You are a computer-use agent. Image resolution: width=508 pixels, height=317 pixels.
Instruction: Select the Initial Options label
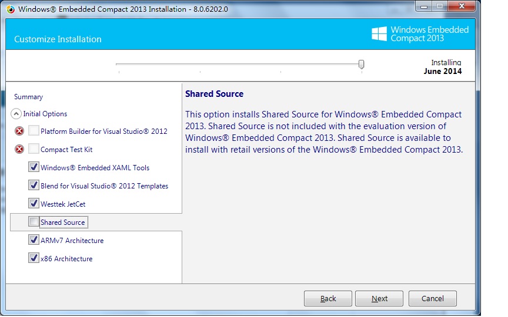[45, 114]
